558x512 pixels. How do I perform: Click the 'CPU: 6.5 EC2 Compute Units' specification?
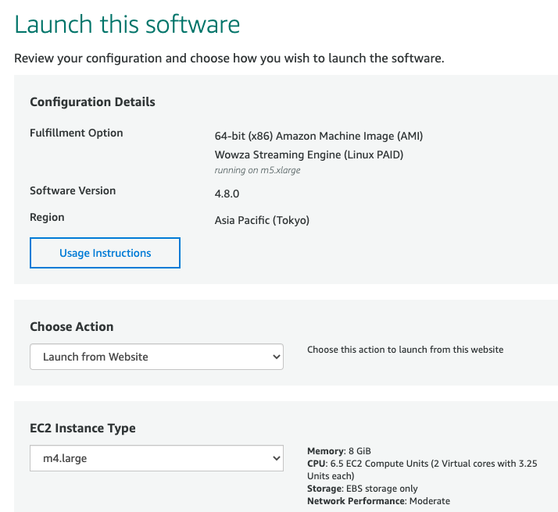coord(423,470)
